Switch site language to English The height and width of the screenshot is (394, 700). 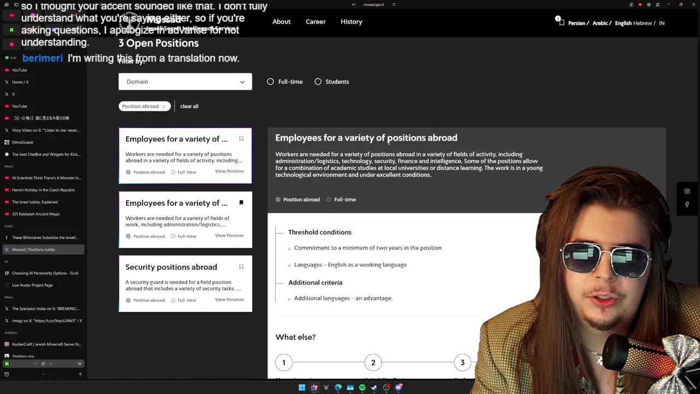point(623,24)
